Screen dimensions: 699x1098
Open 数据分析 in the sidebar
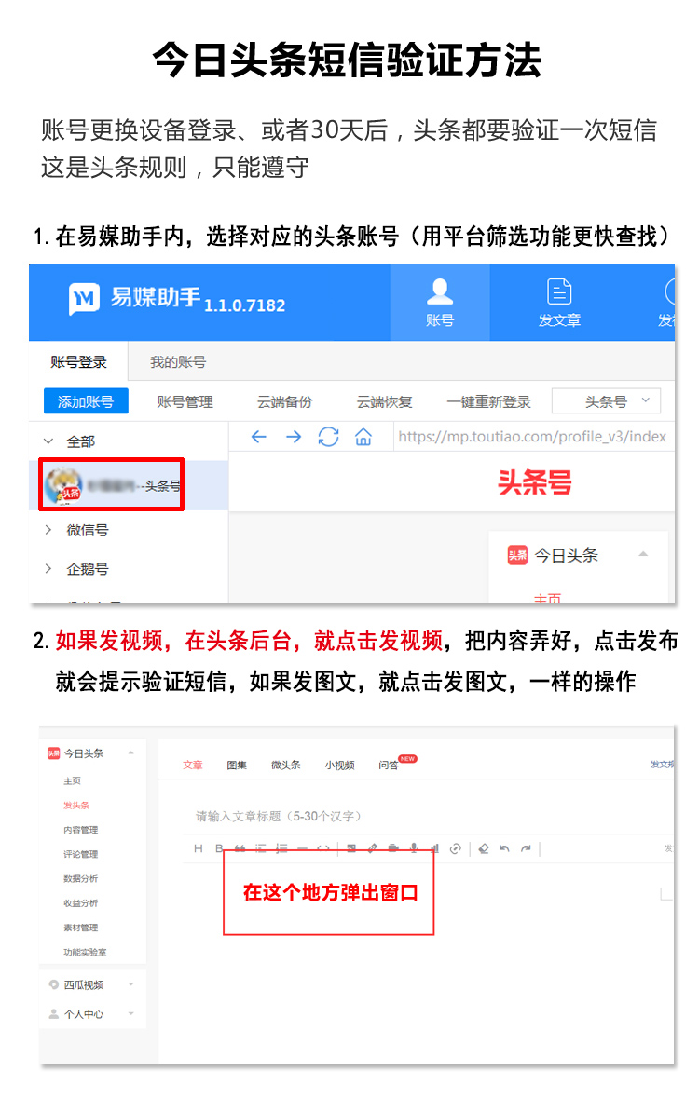click(81, 879)
